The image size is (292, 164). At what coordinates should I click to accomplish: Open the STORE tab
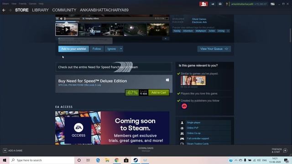(22, 10)
